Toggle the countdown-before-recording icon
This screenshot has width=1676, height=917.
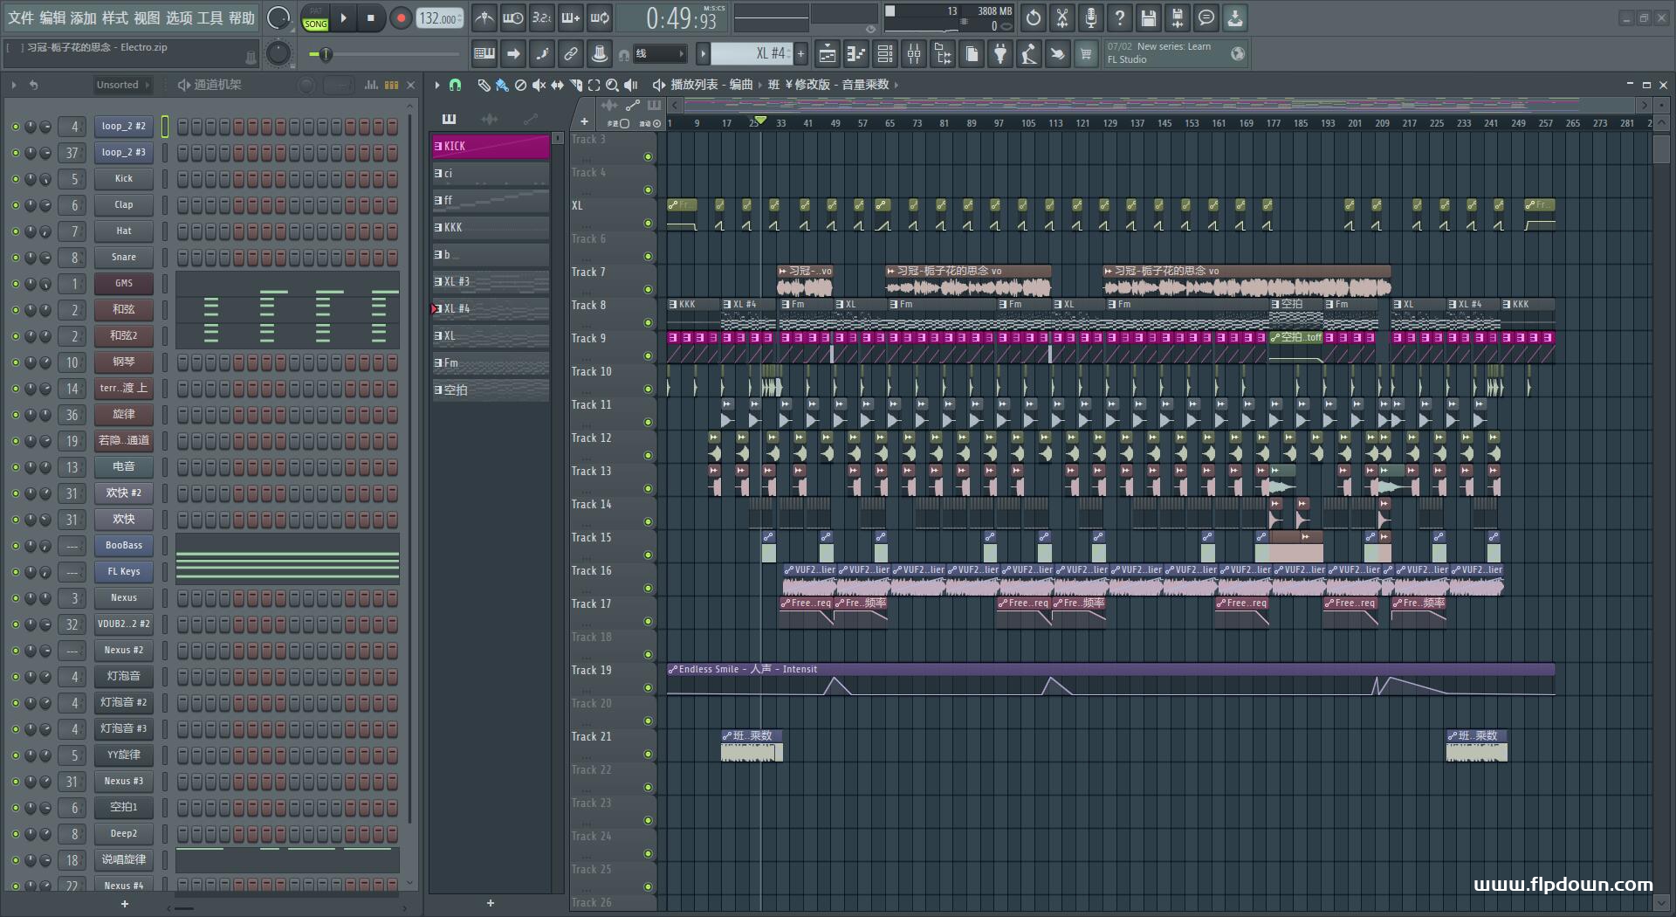click(542, 17)
